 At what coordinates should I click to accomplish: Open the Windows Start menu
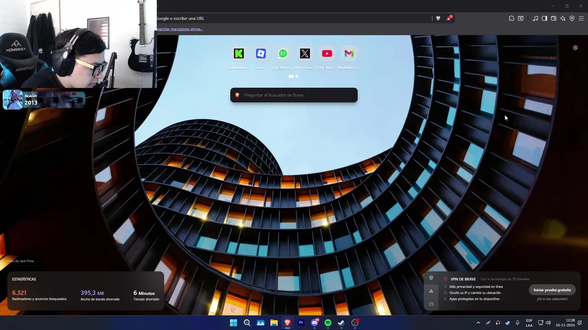click(x=233, y=323)
